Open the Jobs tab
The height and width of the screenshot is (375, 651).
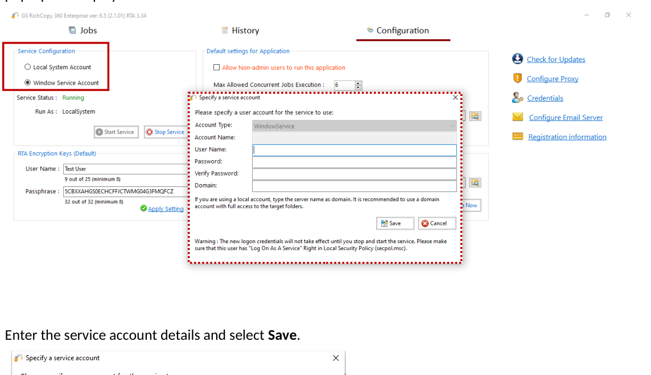tap(83, 30)
